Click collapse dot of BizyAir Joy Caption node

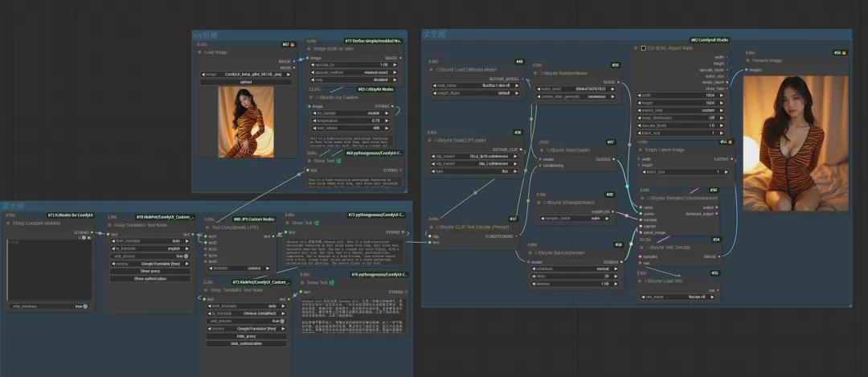pos(310,96)
